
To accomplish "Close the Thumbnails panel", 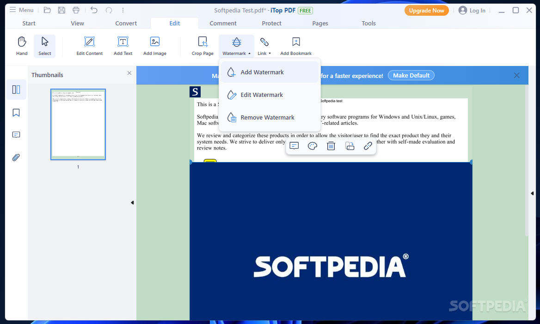I will (129, 73).
